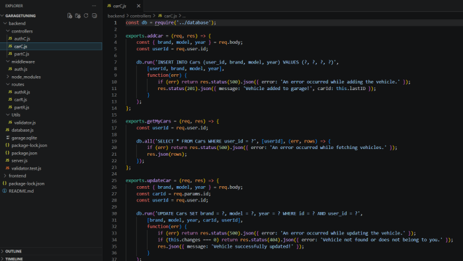Click the New File icon in Explorer
The height and width of the screenshot is (261, 463).
click(x=69, y=16)
